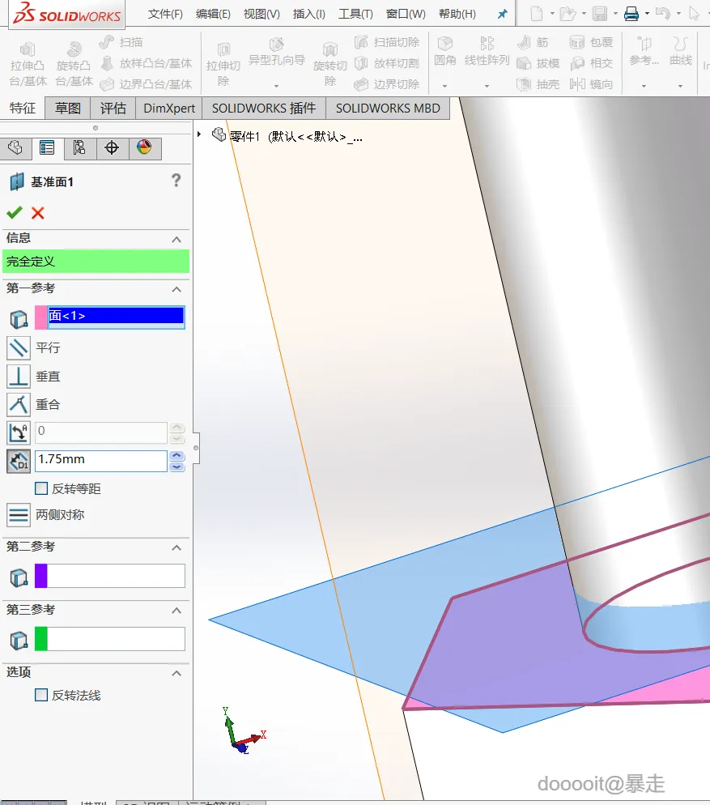Click the green checkmark to confirm plane
This screenshot has height=805, width=710.
click(x=14, y=213)
